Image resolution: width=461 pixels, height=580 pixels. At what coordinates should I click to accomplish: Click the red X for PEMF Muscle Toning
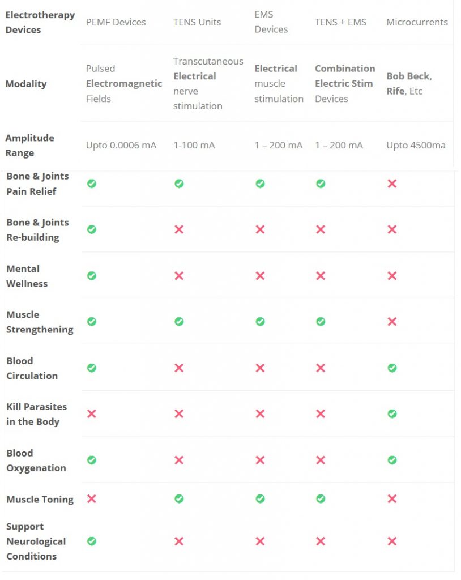92,499
